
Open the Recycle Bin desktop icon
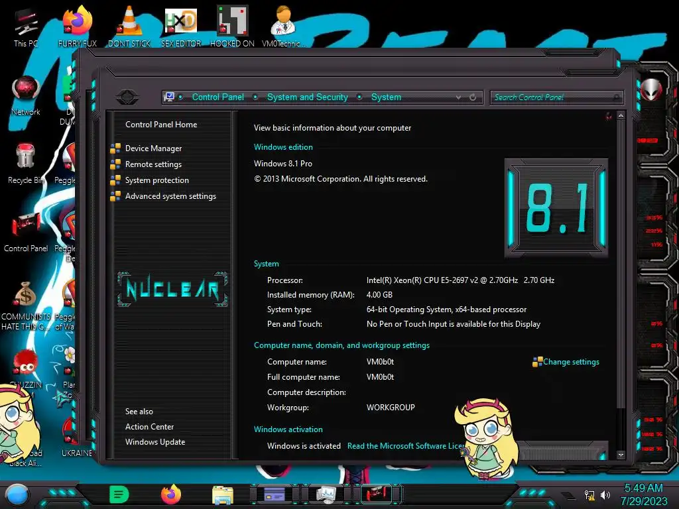click(26, 164)
